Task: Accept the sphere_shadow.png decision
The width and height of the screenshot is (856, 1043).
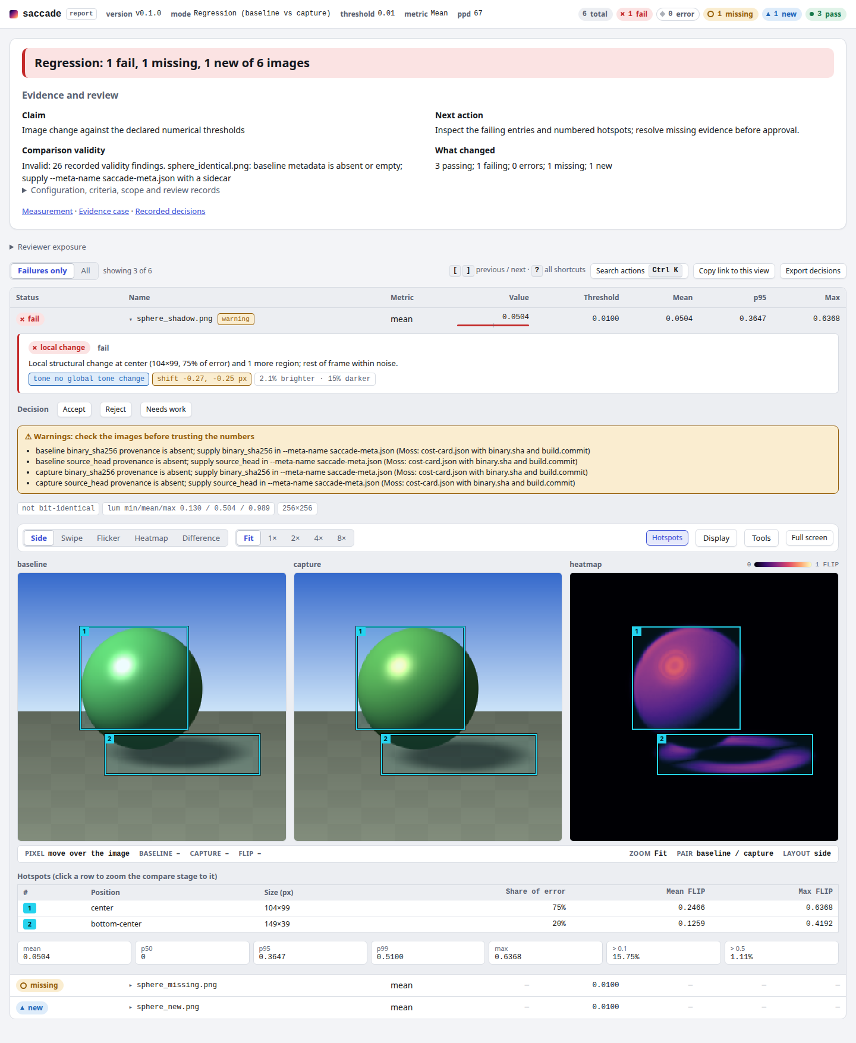Action: (x=74, y=409)
